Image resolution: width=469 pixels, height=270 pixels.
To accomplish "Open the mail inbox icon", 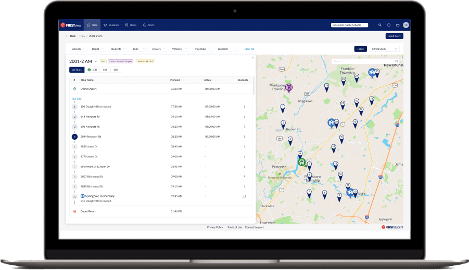I will pyautogui.click(x=398, y=25).
